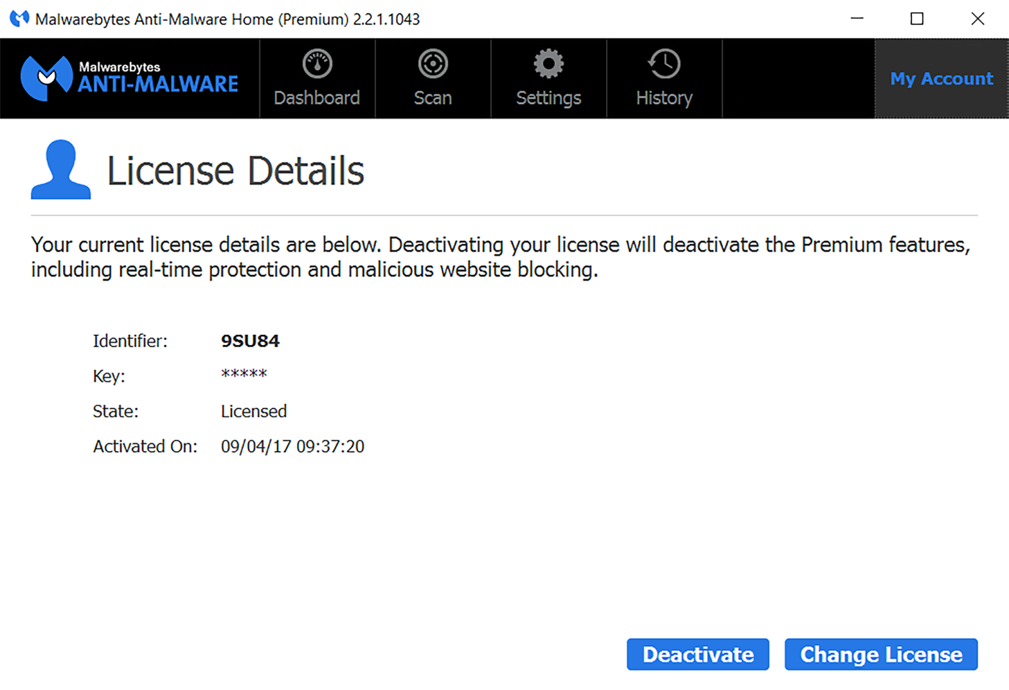Switch to the Dashboard tab label
The height and width of the screenshot is (690, 1009).
[x=317, y=98]
